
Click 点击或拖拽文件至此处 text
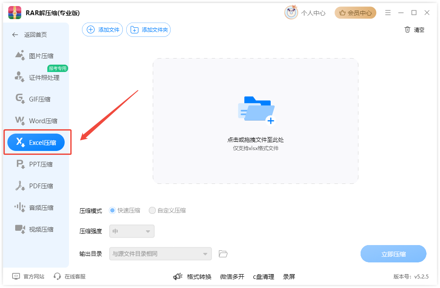[256, 140]
